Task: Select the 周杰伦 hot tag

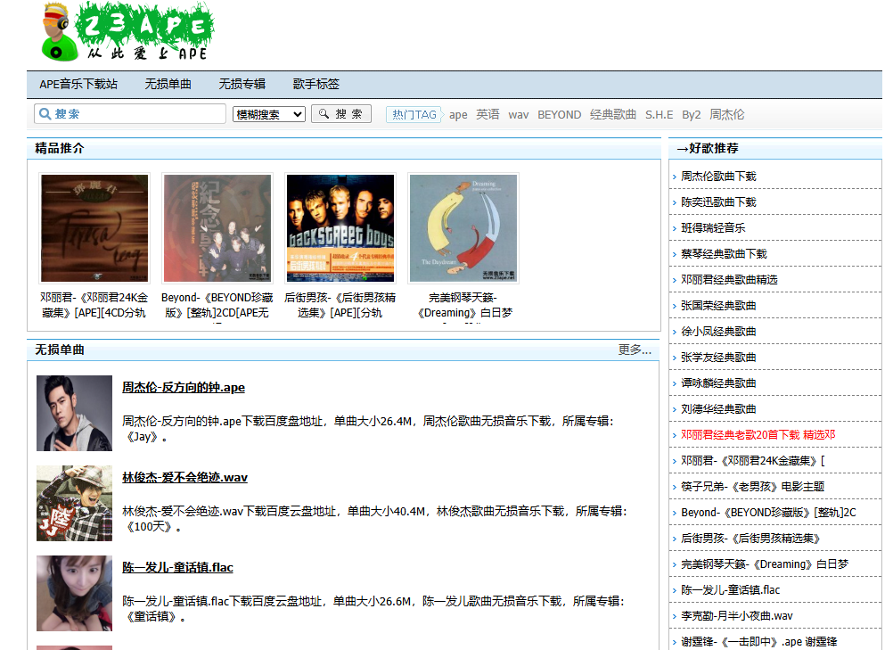Action: tap(726, 114)
